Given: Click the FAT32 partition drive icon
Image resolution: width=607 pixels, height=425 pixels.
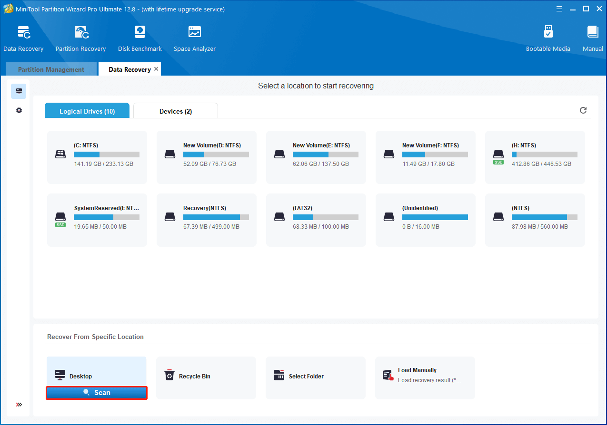Looking at the screenshot, I should (279, 217).
